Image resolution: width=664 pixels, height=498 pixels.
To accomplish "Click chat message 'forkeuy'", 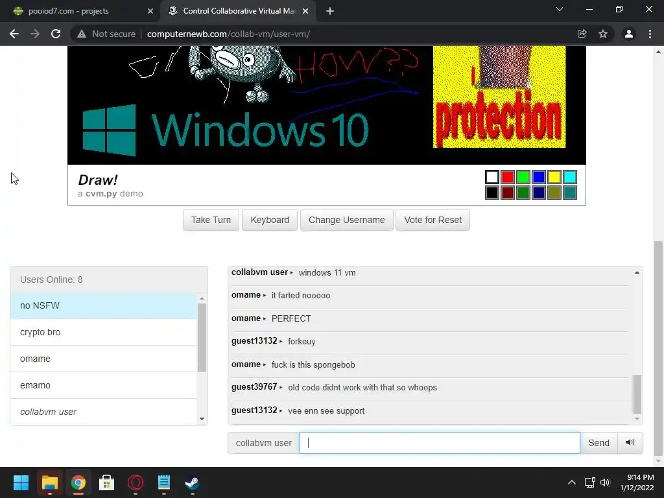I will (x=302, y=341).
